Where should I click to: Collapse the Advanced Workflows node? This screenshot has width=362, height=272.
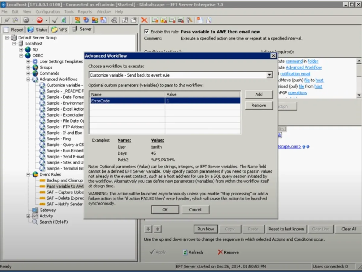coord(28,79)
